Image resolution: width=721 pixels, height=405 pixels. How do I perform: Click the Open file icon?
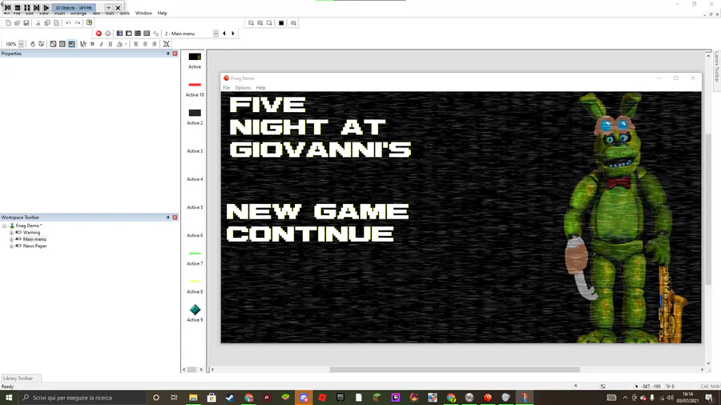click(18, 23)
